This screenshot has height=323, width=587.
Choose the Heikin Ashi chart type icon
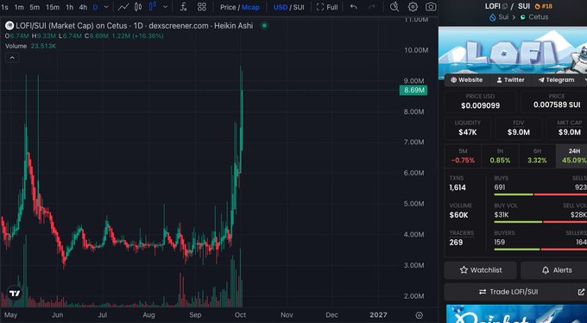153,6
